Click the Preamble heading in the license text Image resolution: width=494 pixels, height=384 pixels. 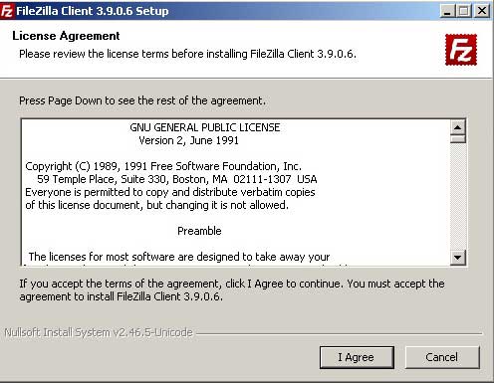(x=199, y=231)
